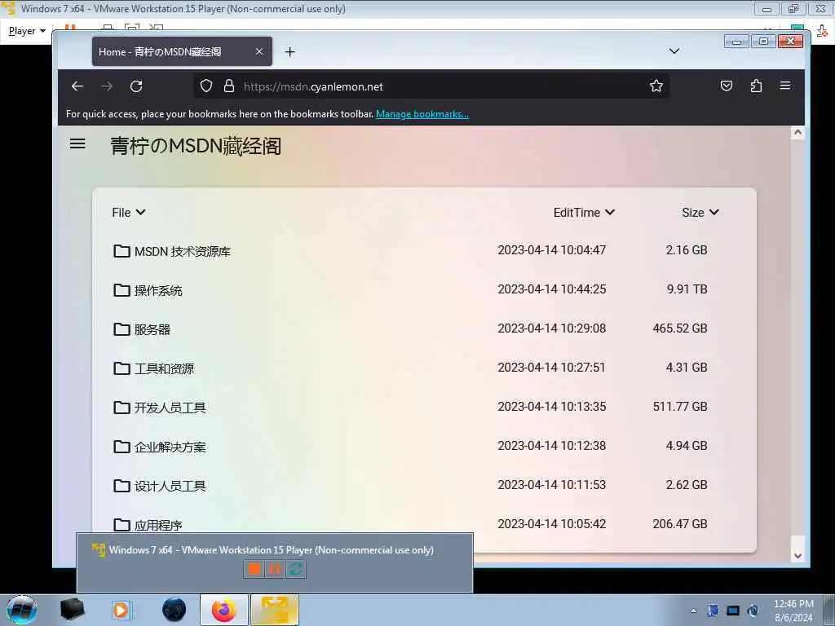Click the 9.91 TB size value
Screen dimensions: 835x626
[x=687, y=289]
